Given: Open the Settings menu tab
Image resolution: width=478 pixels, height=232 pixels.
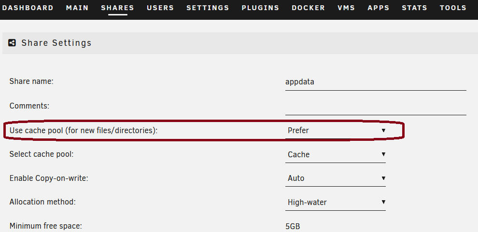Looking at the screenshot, I should tap(208, 8).
